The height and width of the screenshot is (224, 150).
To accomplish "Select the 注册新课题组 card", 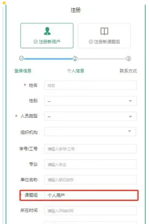I will 104,35.
